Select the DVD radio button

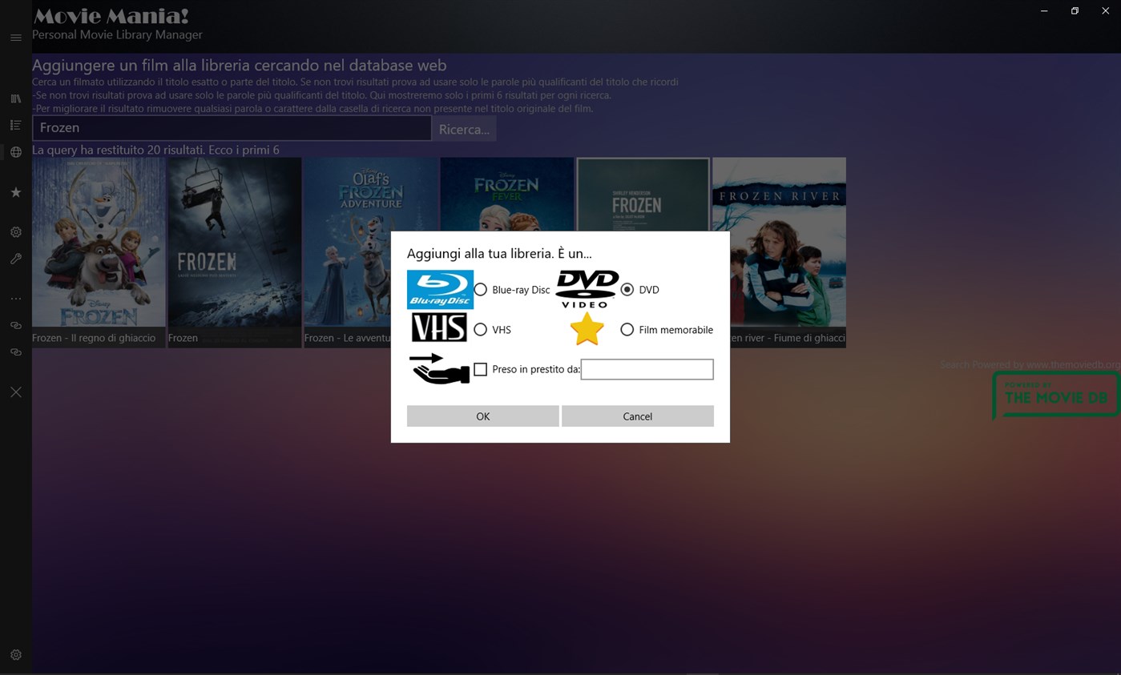click(627, 290)
